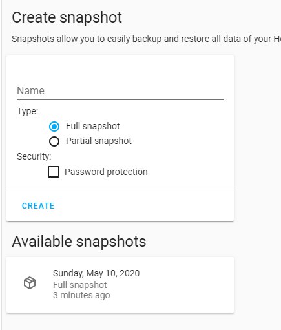Click the 'Available snapshots' heading

point(79,242)
